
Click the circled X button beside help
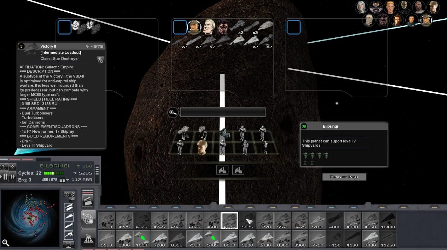12,167
